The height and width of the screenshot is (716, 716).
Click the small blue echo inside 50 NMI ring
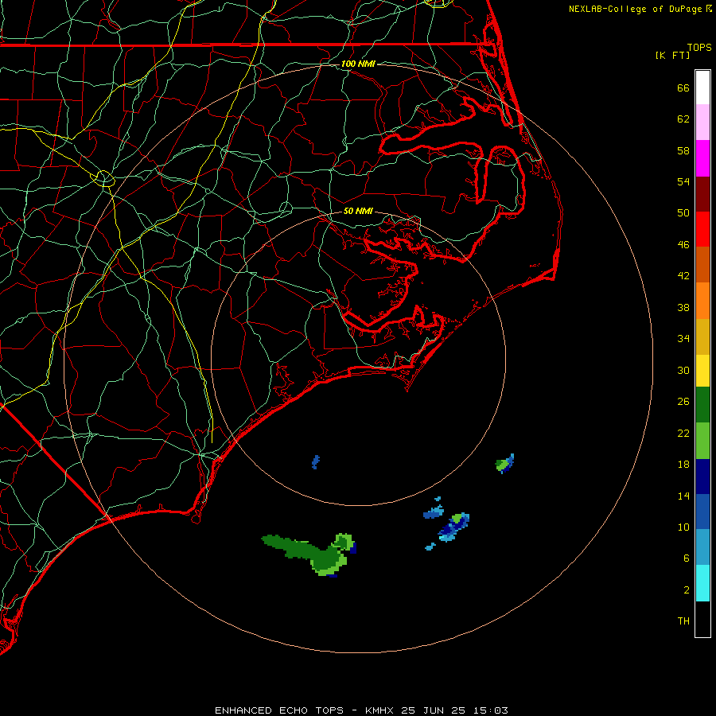(x=316, y=461)
